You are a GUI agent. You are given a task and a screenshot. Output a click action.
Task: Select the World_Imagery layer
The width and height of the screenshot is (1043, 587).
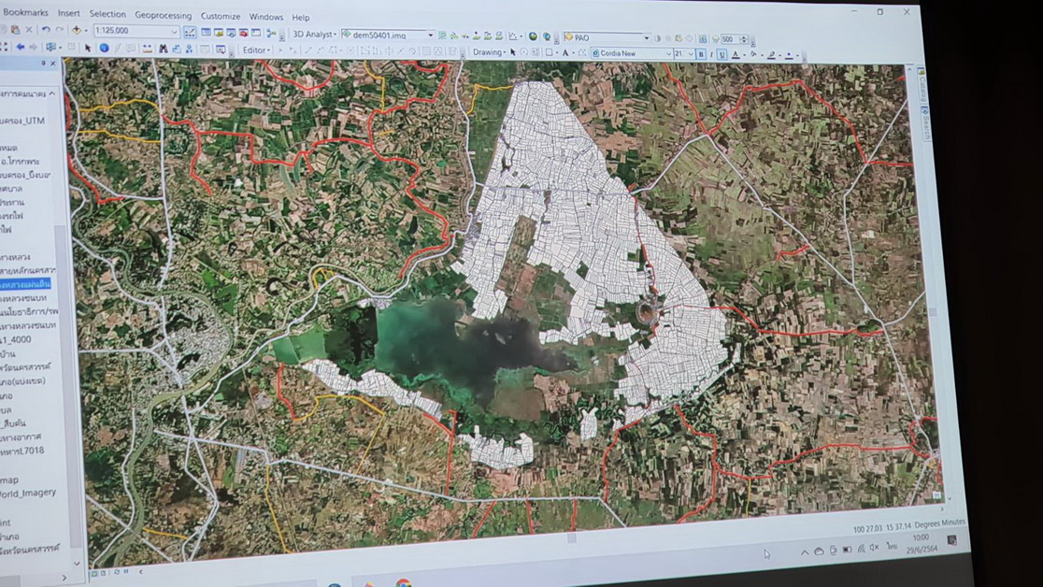tap(28, 494)
